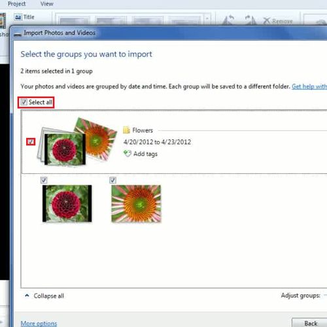This screenshot has width=327, height=327.
Task: Expand the ribbon gallery dropdown arrow
Action: tap(207, 18)
